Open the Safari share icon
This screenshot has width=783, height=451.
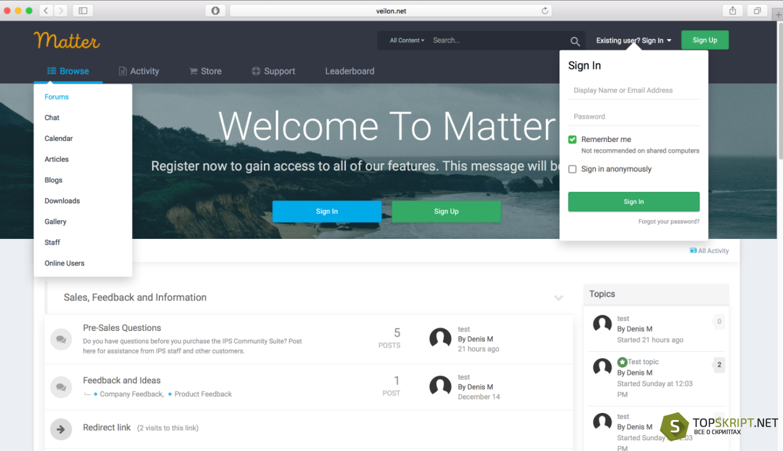point(732,11)
